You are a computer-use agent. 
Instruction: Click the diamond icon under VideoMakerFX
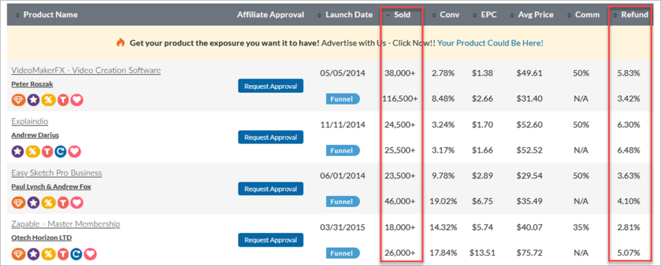[18, 99]
